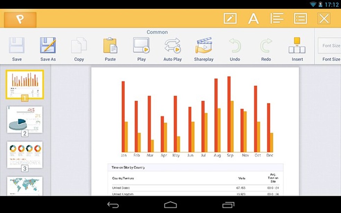This screenshot has height=213, width=341.
Task: Open the Insert tool
Action: tap(297, 48)
